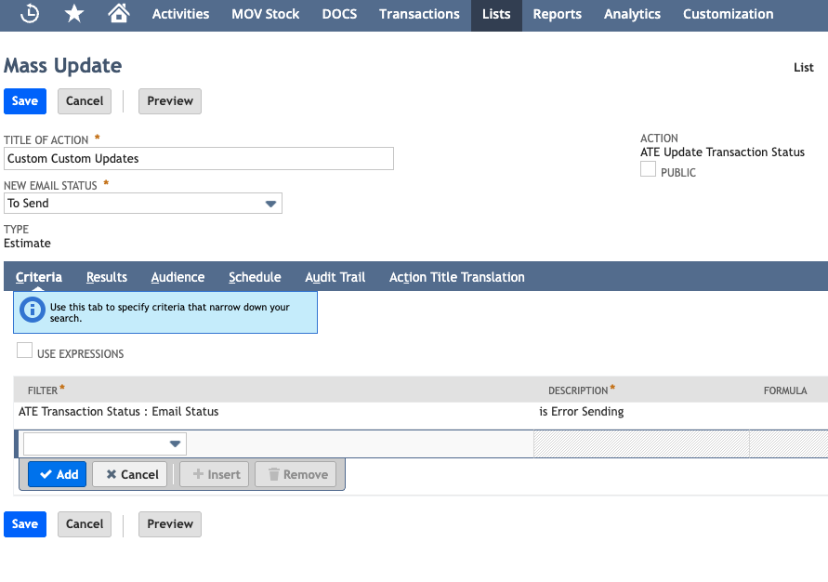Click the info icon in criteria hint
Viewport: 828px width, 582px height.
[32, 311]
